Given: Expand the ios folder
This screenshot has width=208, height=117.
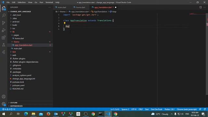Looking at the screenshot, I should tap(14, 28).
